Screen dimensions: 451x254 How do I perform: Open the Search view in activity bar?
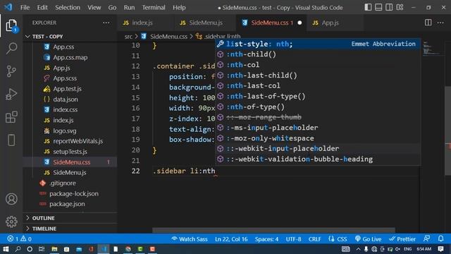[11, 48]
